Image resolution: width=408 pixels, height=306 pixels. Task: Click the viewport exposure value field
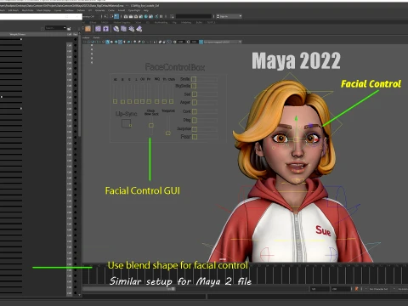[181, 42]
